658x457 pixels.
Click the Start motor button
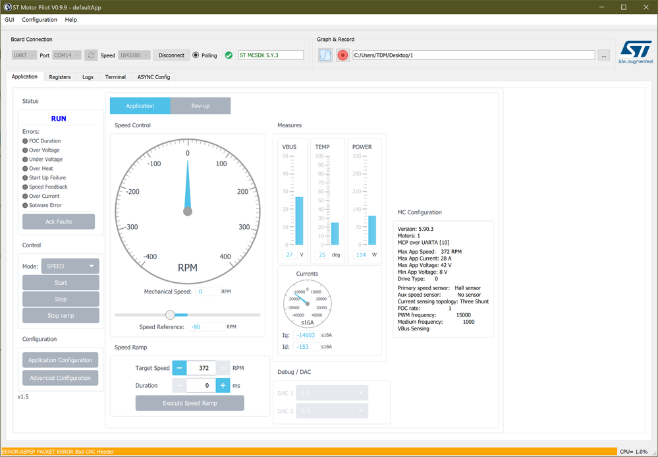pos(61,283)
